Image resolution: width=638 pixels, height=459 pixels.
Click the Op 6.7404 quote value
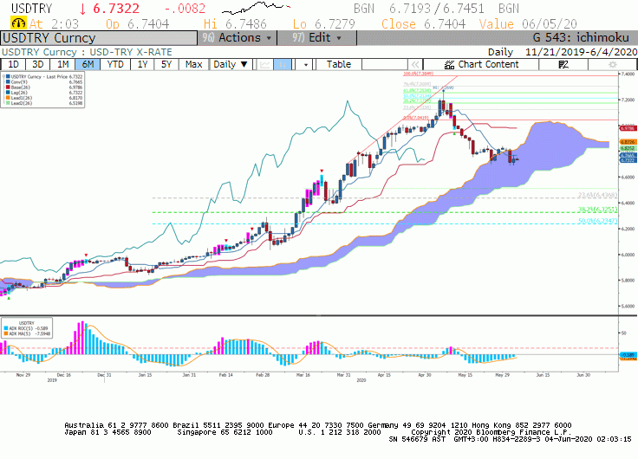coord(137,24)
